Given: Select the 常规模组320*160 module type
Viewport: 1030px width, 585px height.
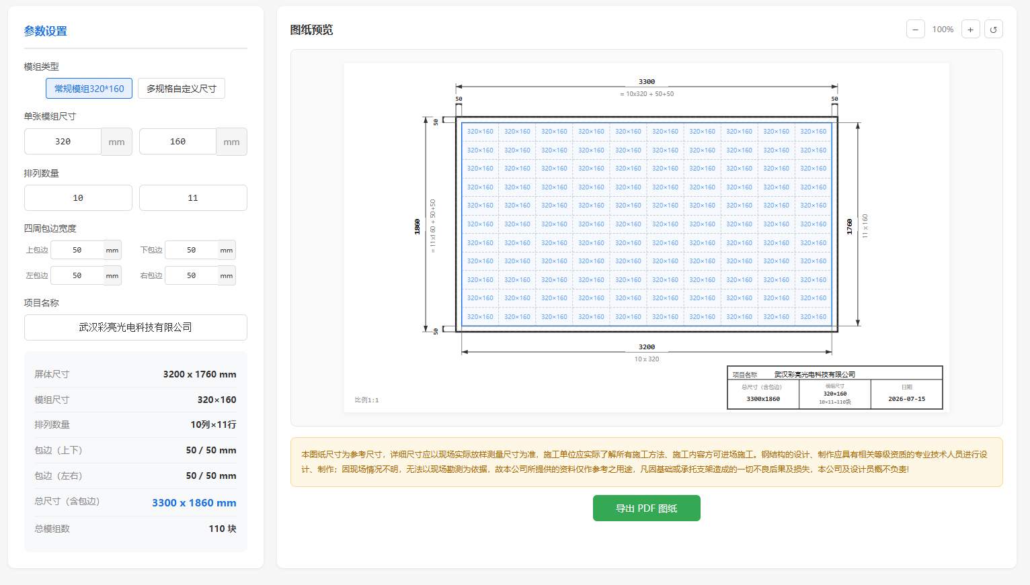Looking at the screenshot, I should point(89,89).
